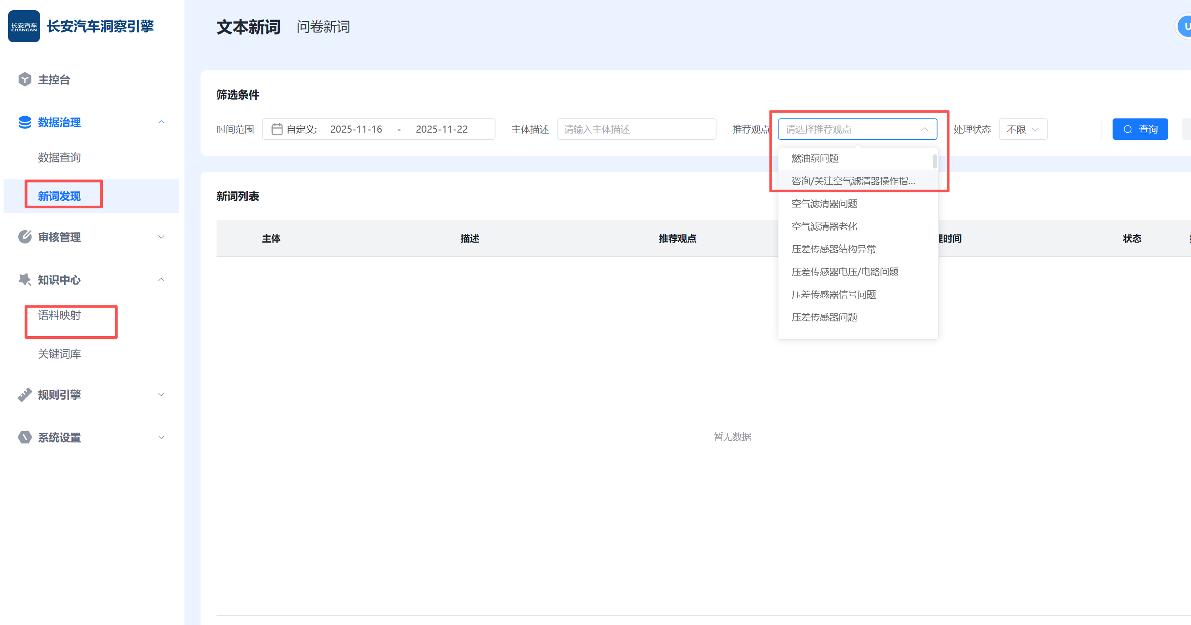Open the date range calendar icon
Screen dimensions: 1191x625
277,130
